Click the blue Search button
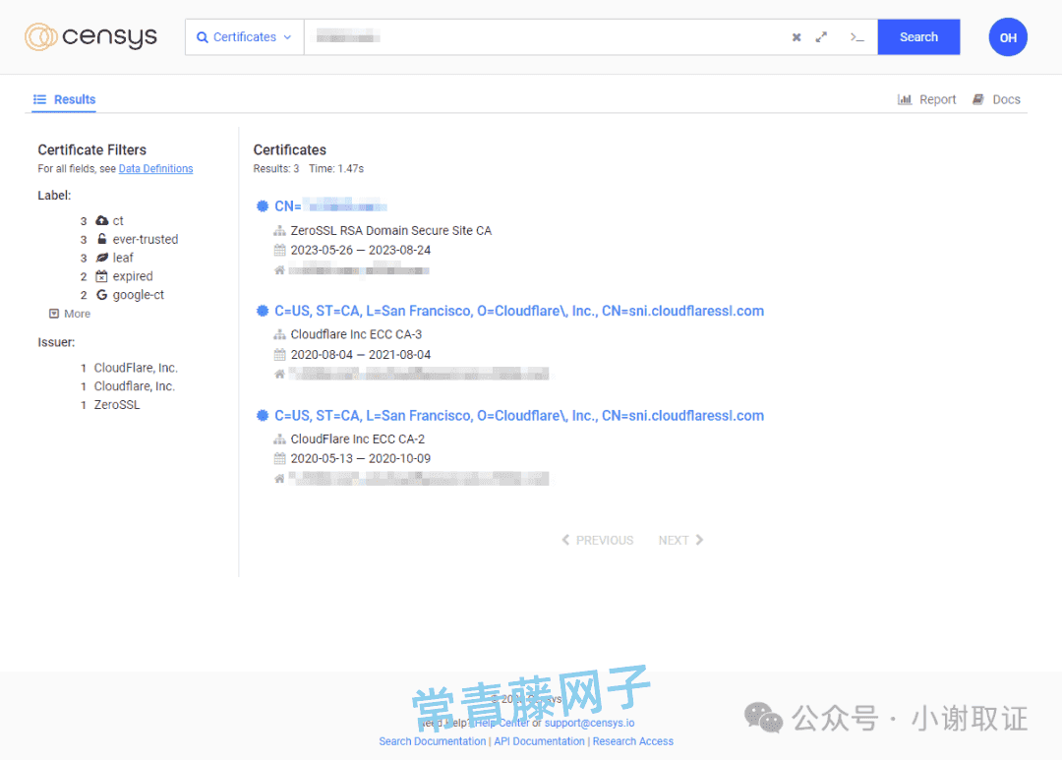This screenshot has width=1062, height=760. tap(918, 37)
